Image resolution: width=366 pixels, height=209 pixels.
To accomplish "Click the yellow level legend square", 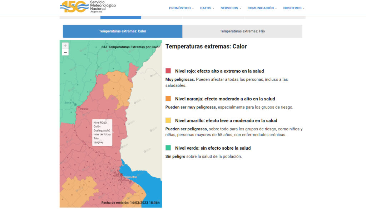I will click(168, 120).
